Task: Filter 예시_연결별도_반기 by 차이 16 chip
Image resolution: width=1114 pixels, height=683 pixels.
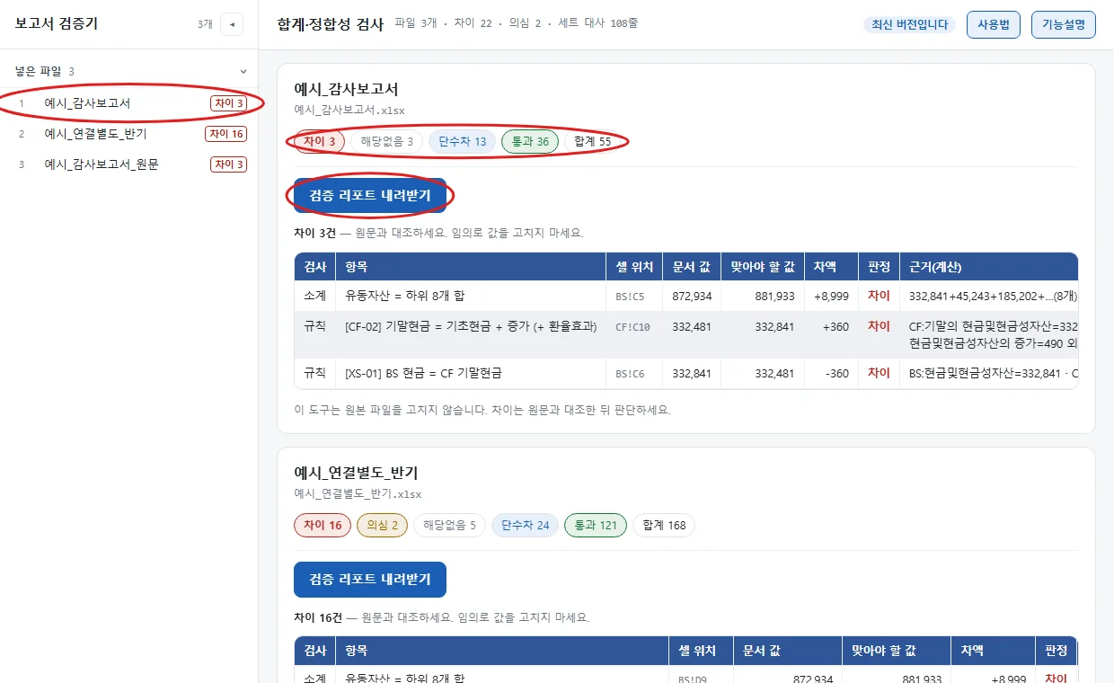Action: pyautogui.click(x=323, y=525)
